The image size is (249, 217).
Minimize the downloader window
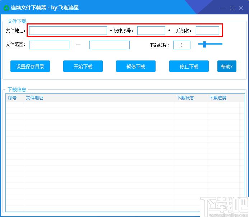223,8
